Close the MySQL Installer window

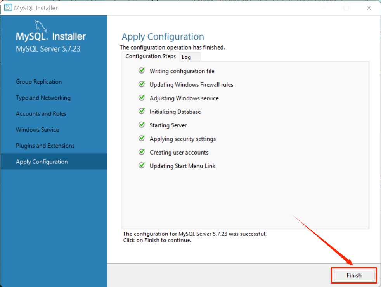point(369,8)
